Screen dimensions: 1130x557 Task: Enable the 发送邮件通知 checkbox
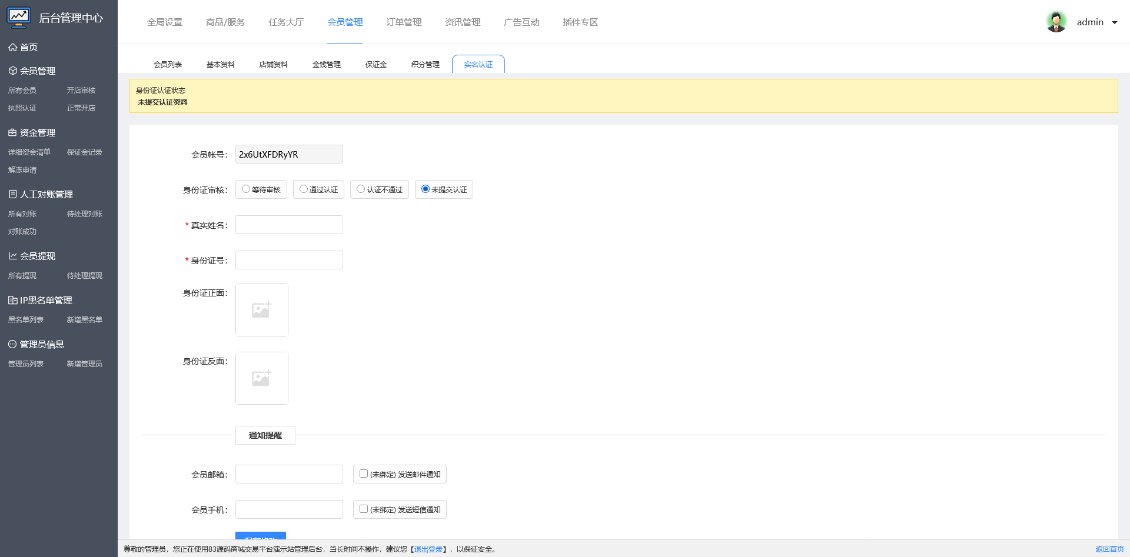[364, 473]
